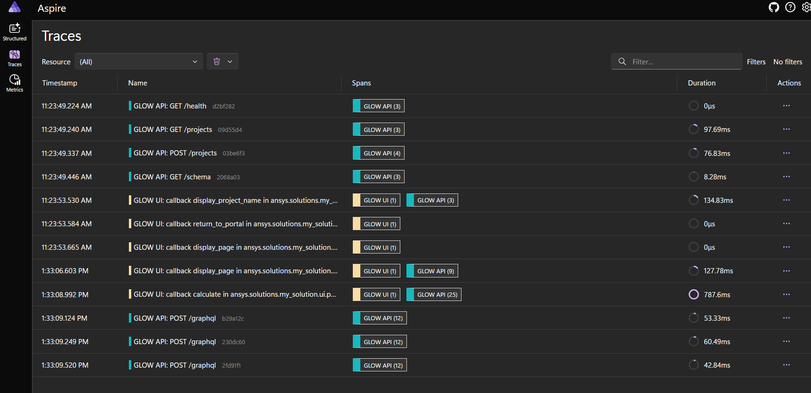Click GLOW API (12) badge in b29a12c row
Viewport: 811px width, 393px height.
pyautogui.click(x=380, y=318)
